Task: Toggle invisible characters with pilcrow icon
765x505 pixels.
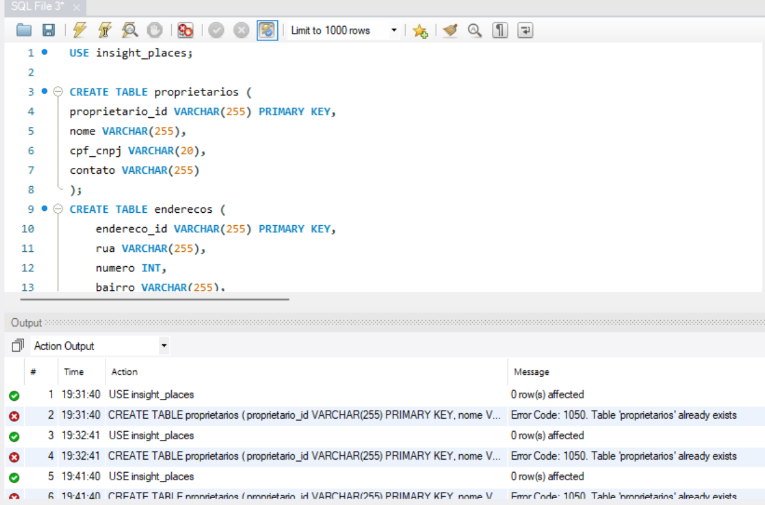Action: coord(500,30)
